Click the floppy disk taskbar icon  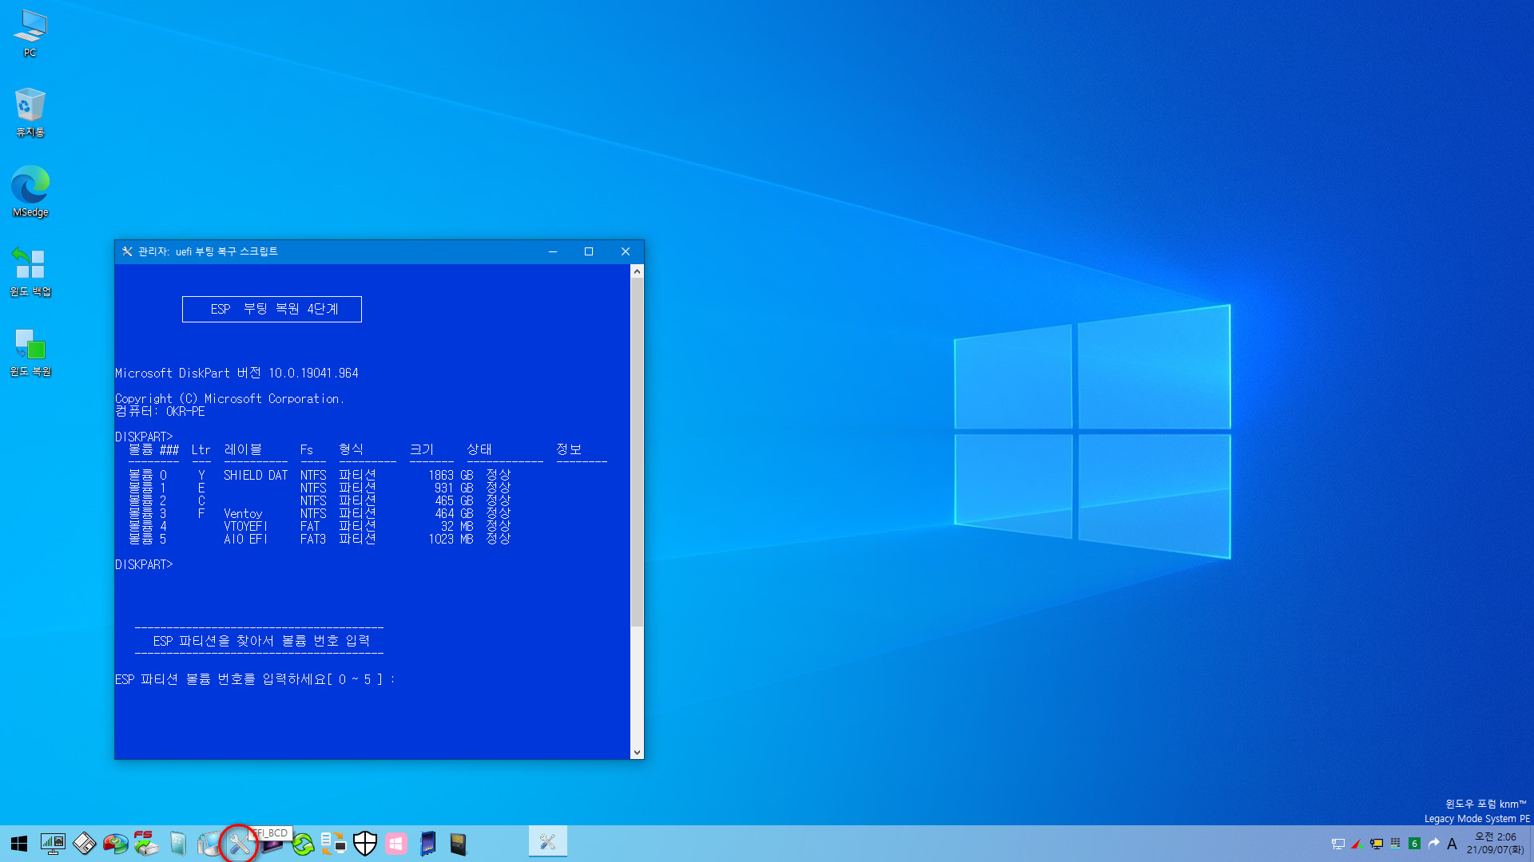click(84, 844)
